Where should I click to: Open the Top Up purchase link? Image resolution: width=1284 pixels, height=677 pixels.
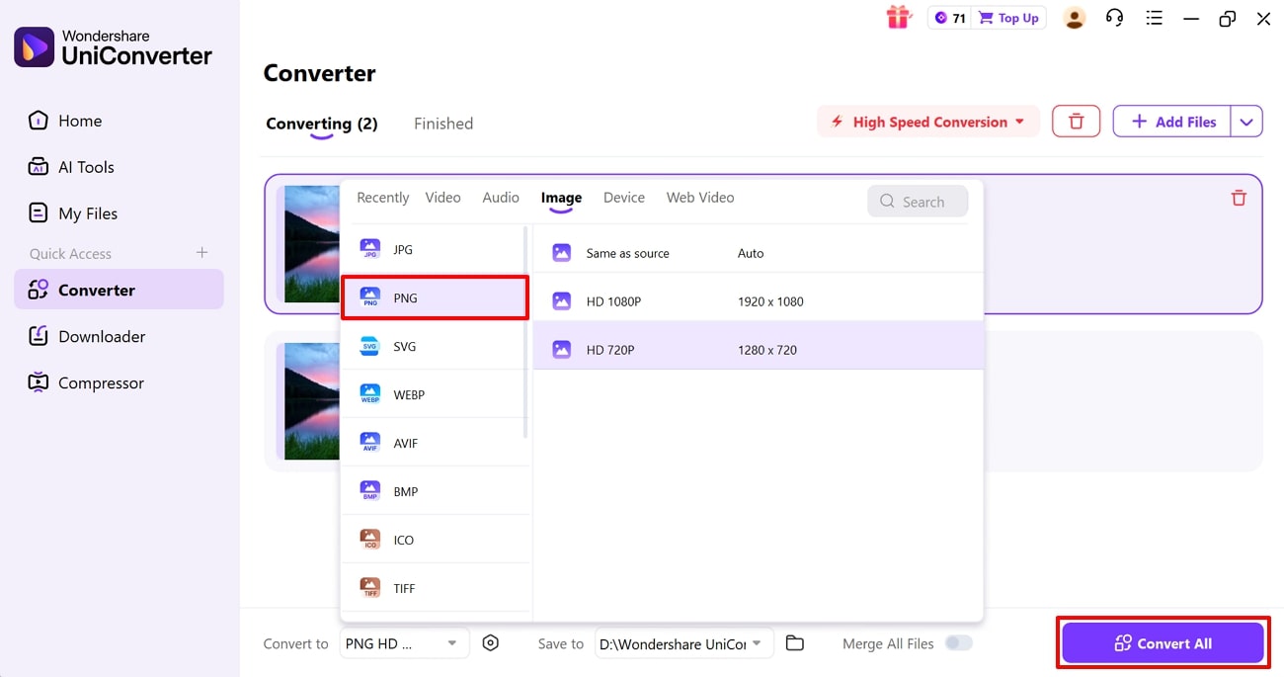tap(1008, 17)
